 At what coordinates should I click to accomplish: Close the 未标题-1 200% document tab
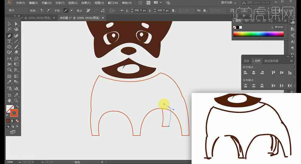click(x=103, y=18)
